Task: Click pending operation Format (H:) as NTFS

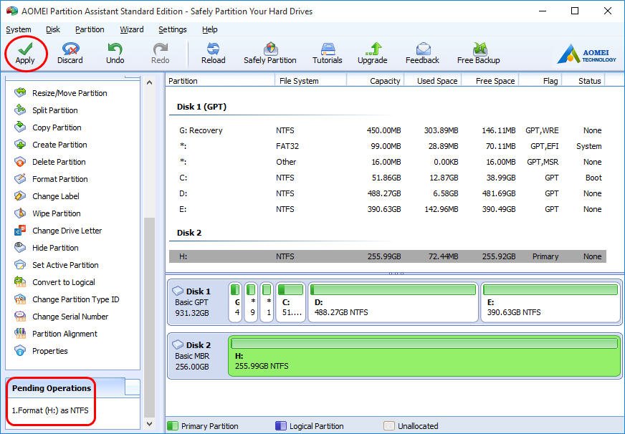Action: tap(50, 410)
